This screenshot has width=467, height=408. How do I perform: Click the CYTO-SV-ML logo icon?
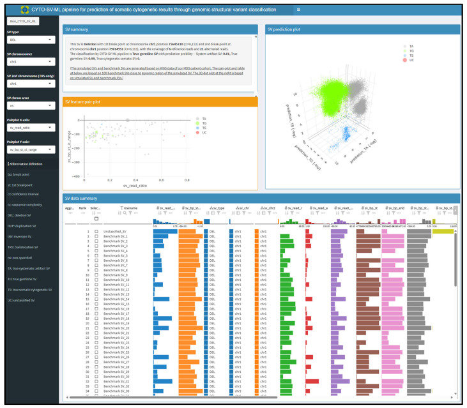pyautogui.click(x=25, y=10)
